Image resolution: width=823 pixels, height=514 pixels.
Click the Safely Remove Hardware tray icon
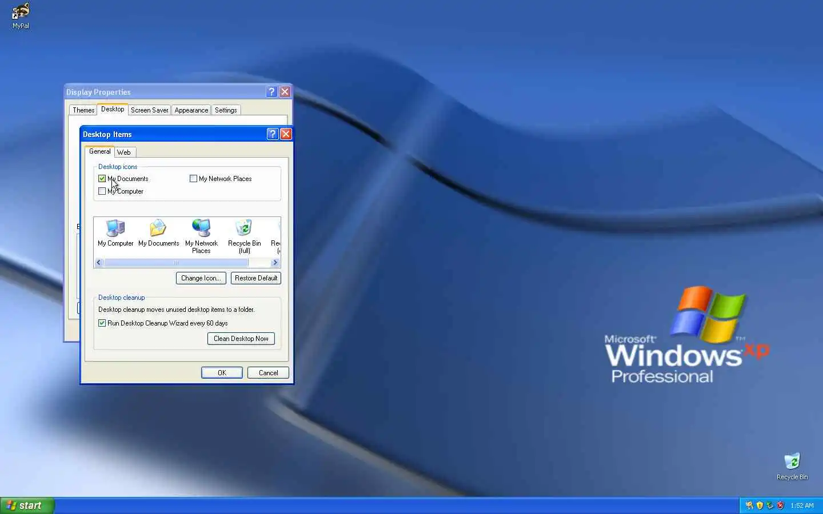pyautogui.click(x=770, y=505)
